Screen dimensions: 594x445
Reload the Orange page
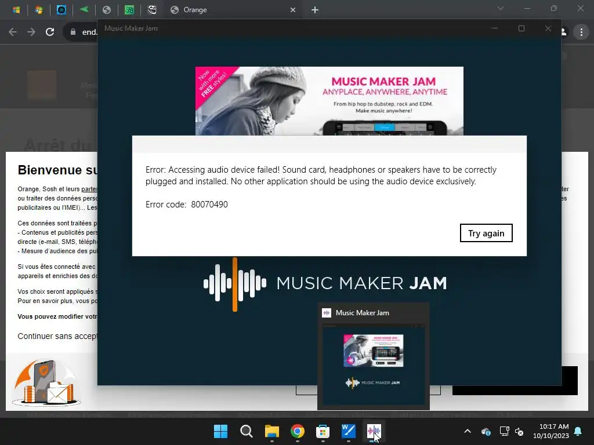[x=50, y=32]
